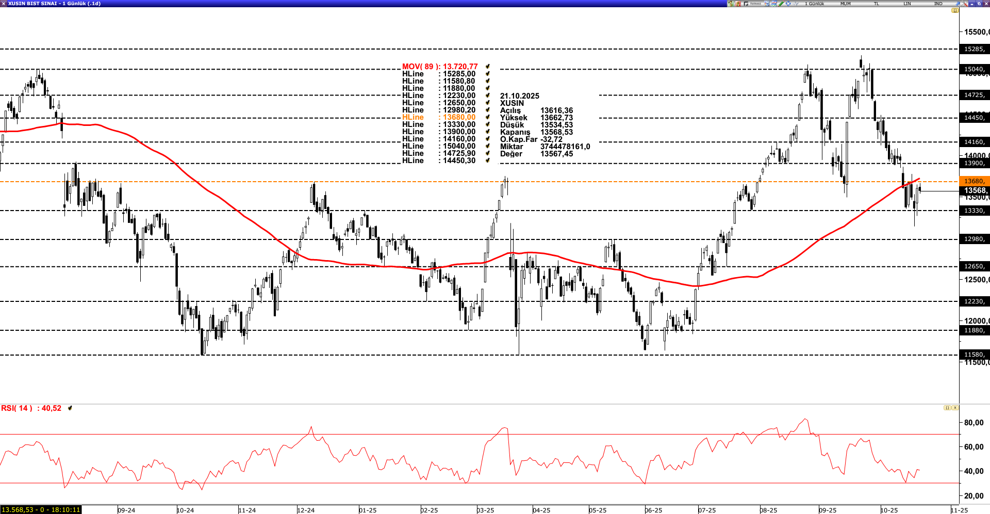The image size is (990, 514).
Task: Select the green pencil drawing tool
Action: [x=781, y=4]
